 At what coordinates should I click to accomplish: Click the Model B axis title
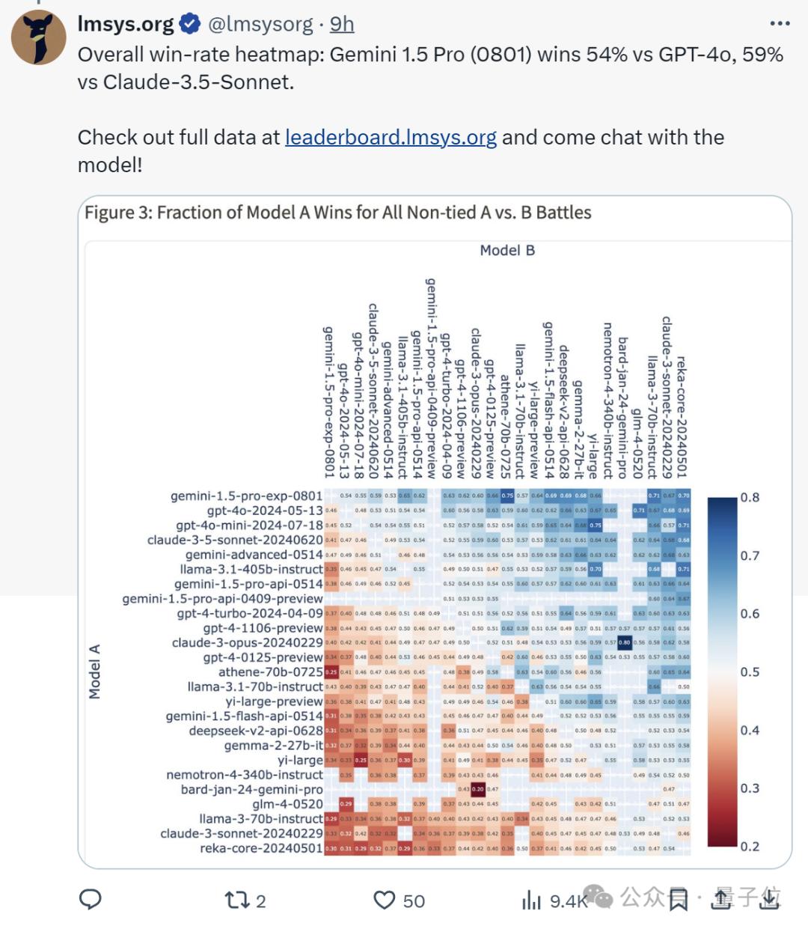coord(507,250)
